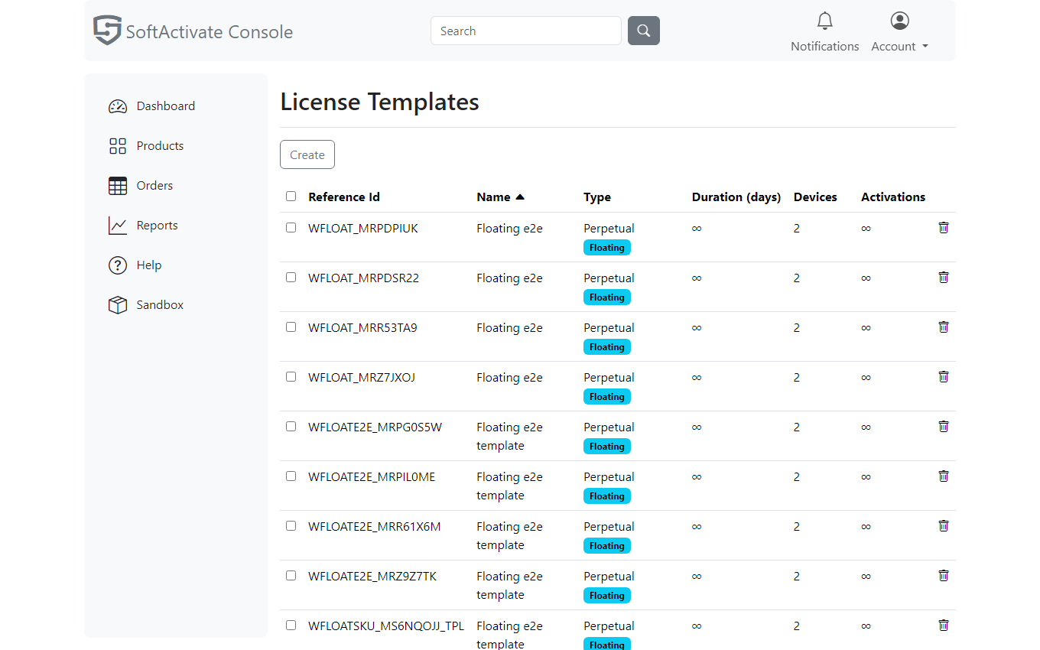
Task: Open template WFLOAT_MRPDPIUK reference
Action: 363,229
